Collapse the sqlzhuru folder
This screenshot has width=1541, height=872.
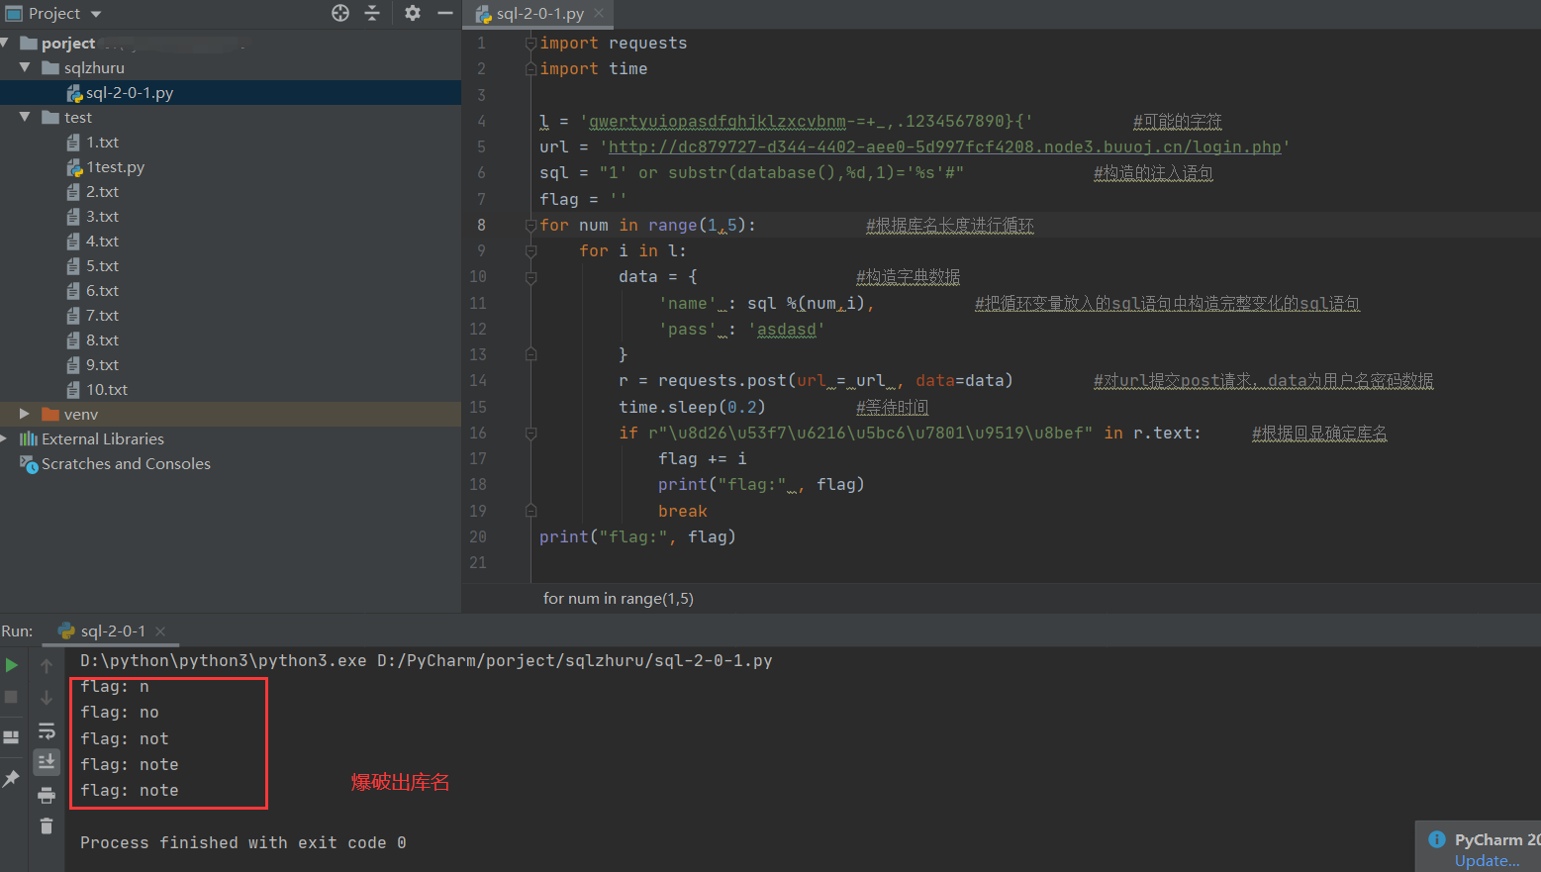[25, 67]
